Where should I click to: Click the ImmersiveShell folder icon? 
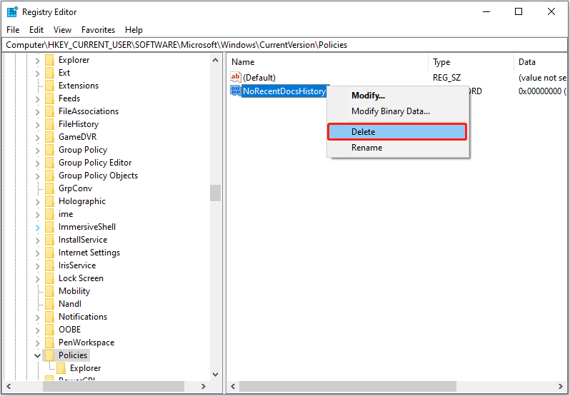click(x=49, y=227)
